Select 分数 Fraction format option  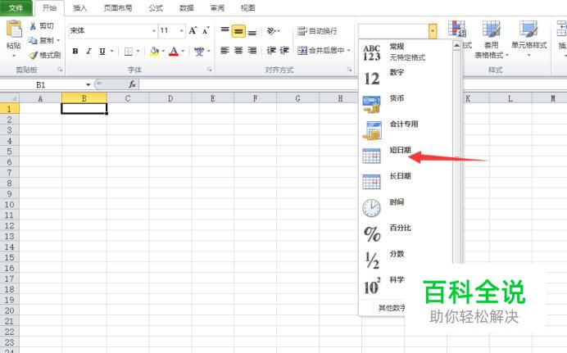(406, 260)
